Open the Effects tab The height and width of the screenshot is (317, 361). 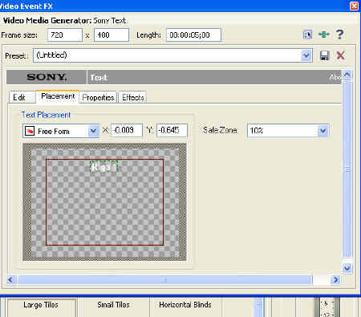click(133, 98)
